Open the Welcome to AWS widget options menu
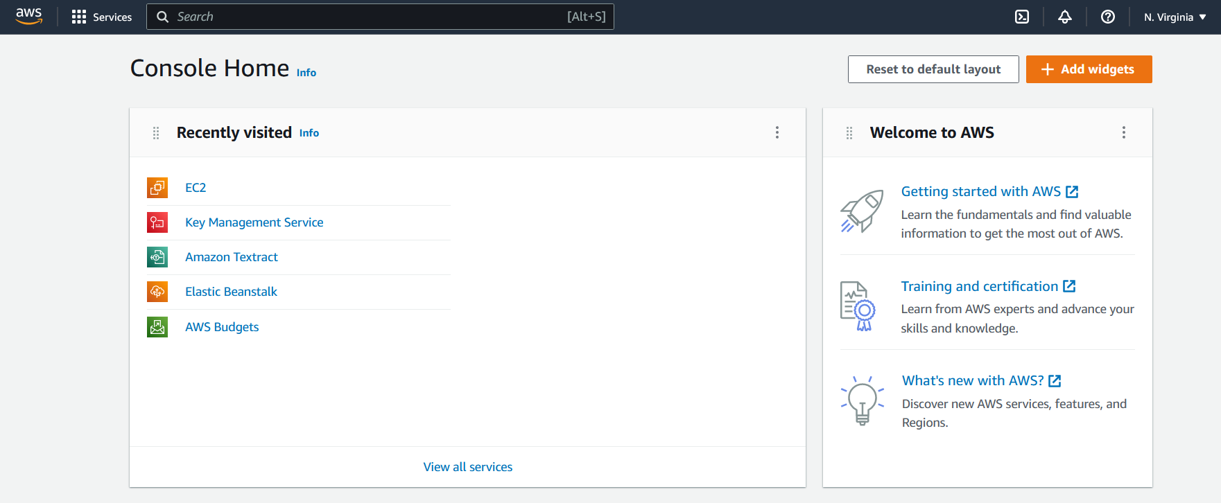 click(1124, 132)
